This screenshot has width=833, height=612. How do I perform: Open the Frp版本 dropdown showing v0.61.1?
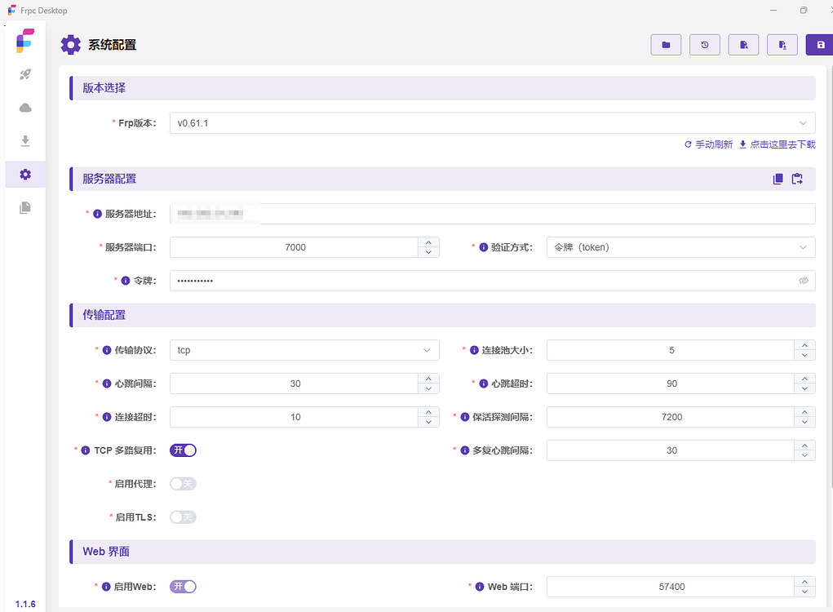493,123
